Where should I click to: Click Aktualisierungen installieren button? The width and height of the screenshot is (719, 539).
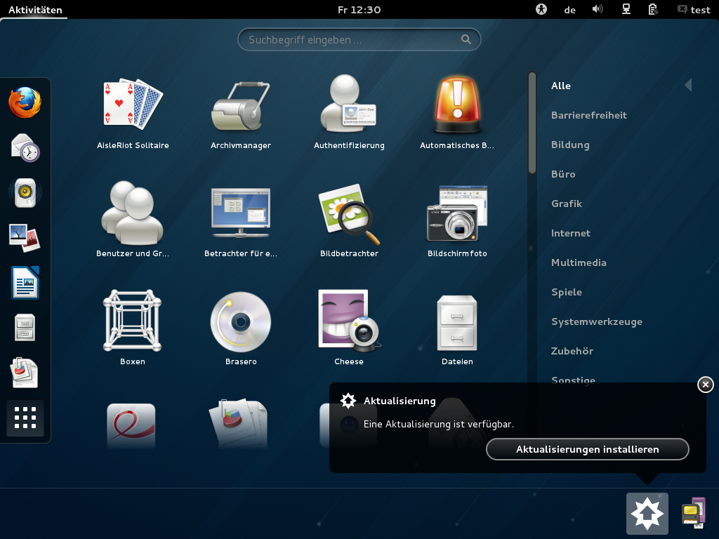pos(588,449)
